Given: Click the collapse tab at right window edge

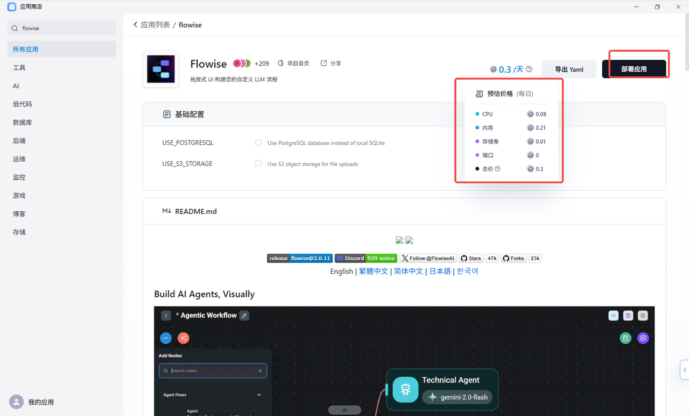Looking at the screenshot, I should (x=685, y=370).
